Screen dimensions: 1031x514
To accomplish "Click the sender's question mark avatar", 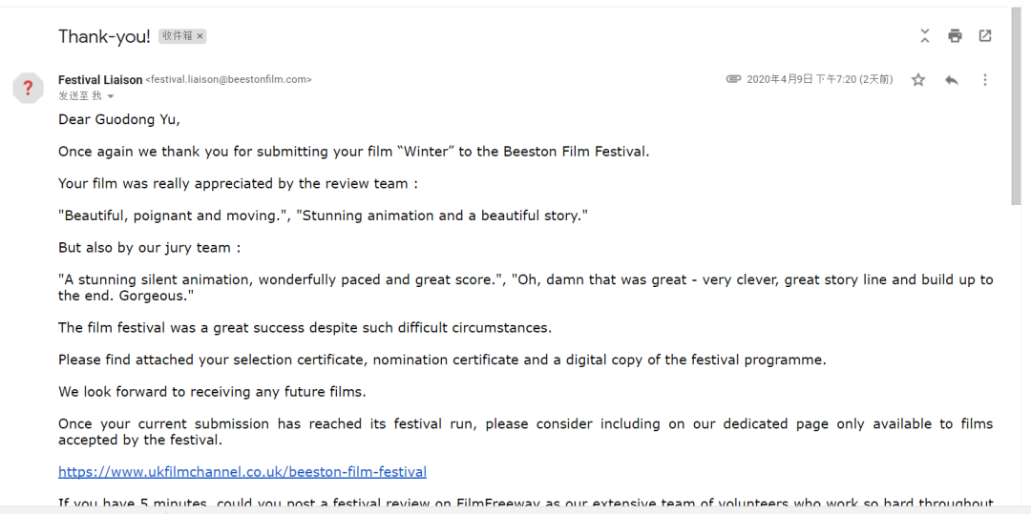I will 28,89.
